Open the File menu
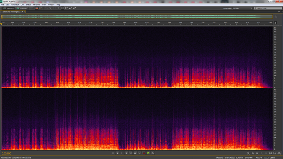 pos(2,5)
